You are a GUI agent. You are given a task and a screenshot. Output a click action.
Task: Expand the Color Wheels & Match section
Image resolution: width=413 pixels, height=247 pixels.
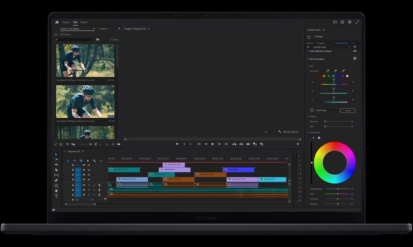click(307, 51)
